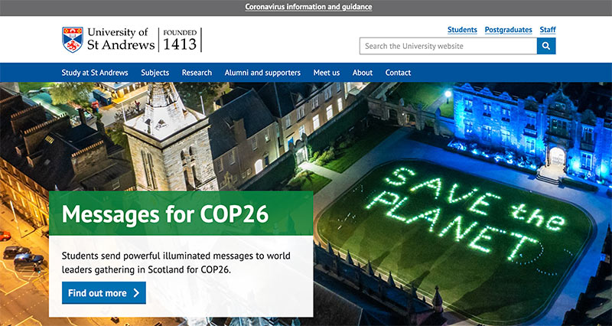
Task: Select the Subjects menu item
Action: 155,73
